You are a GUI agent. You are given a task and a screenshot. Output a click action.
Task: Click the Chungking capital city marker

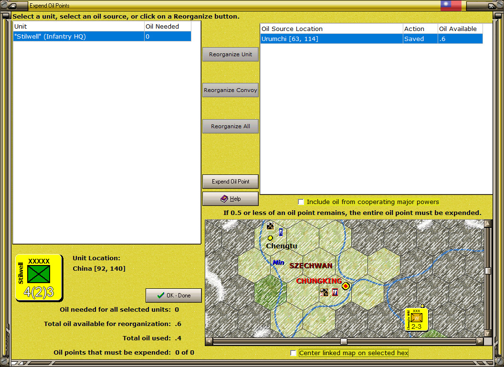[346, 286]
